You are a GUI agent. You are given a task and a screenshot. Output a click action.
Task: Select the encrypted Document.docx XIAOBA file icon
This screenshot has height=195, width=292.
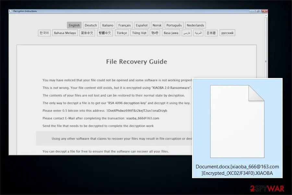point(237,122)
